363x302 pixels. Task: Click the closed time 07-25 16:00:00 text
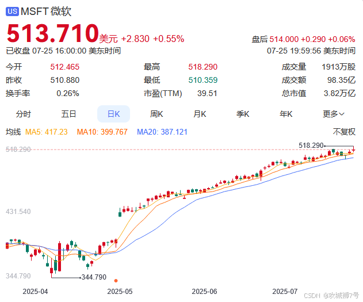tap(59, 51)
